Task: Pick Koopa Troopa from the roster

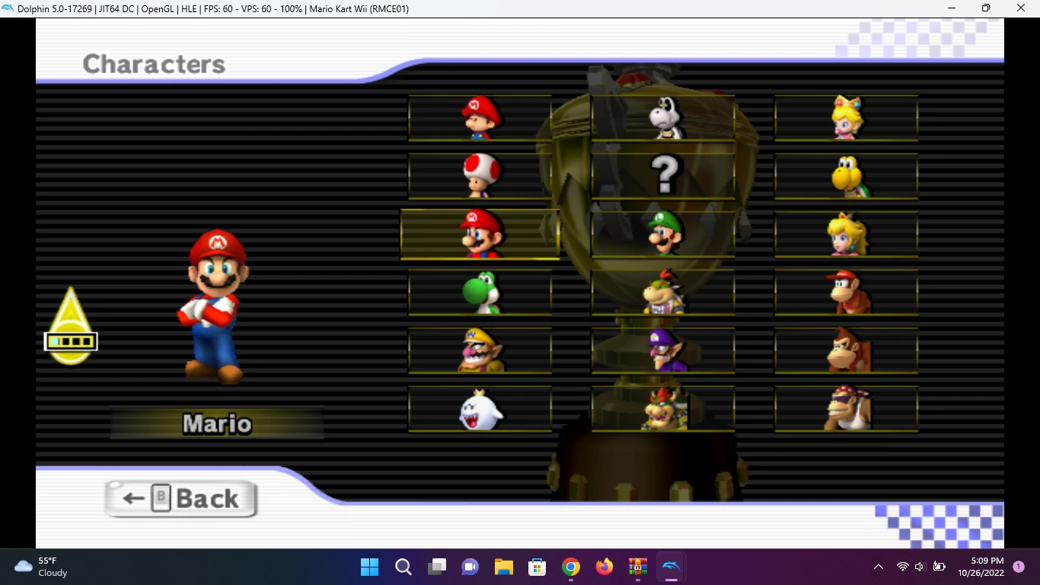Action: click(x=847, y=176)
